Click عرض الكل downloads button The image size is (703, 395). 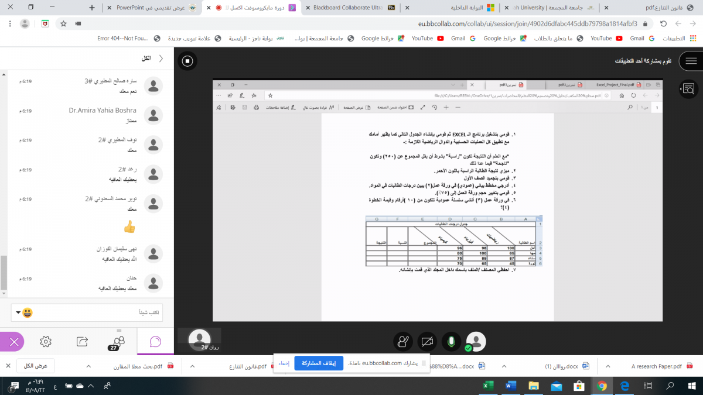point(36,366)
